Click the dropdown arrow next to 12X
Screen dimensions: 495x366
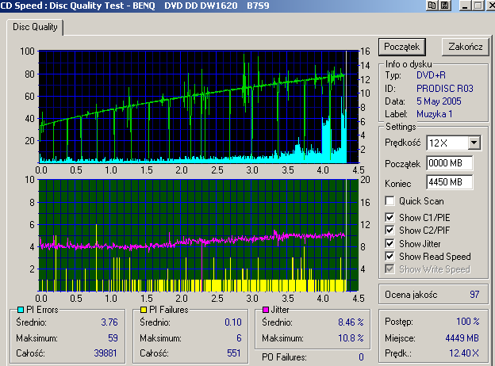click(x=474, y=143)
